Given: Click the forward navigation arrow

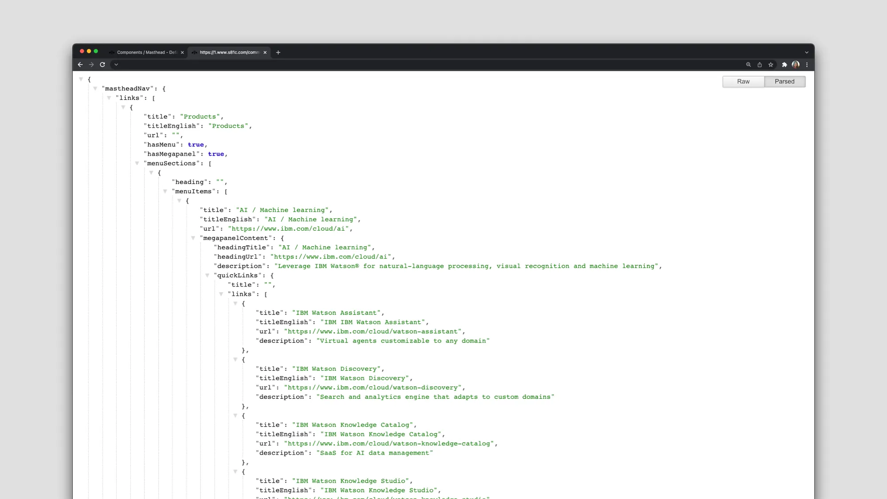Looking at the screenshot, I should click(x=91, y=65).
